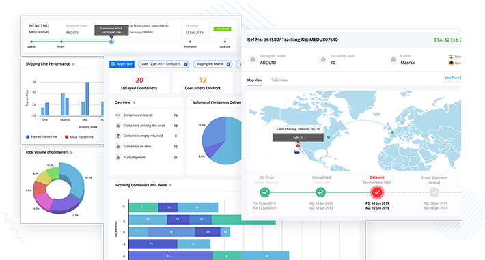This screenshot has height=260, width=485.
Task: Click the Carrier icon next to Maersk
Action: tap(393, 59)
